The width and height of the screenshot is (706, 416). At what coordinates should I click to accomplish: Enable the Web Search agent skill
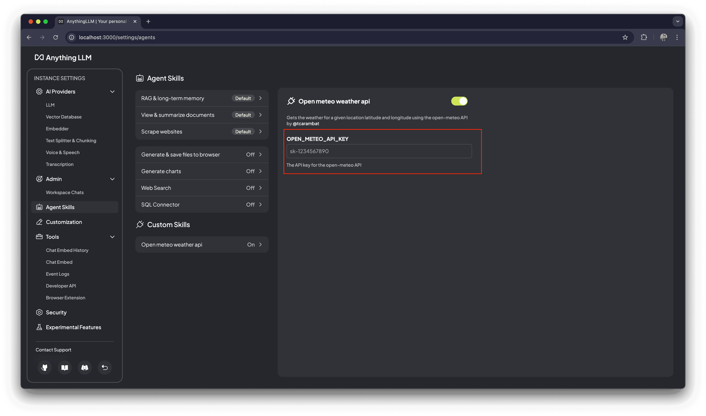[x=202, y=188]
